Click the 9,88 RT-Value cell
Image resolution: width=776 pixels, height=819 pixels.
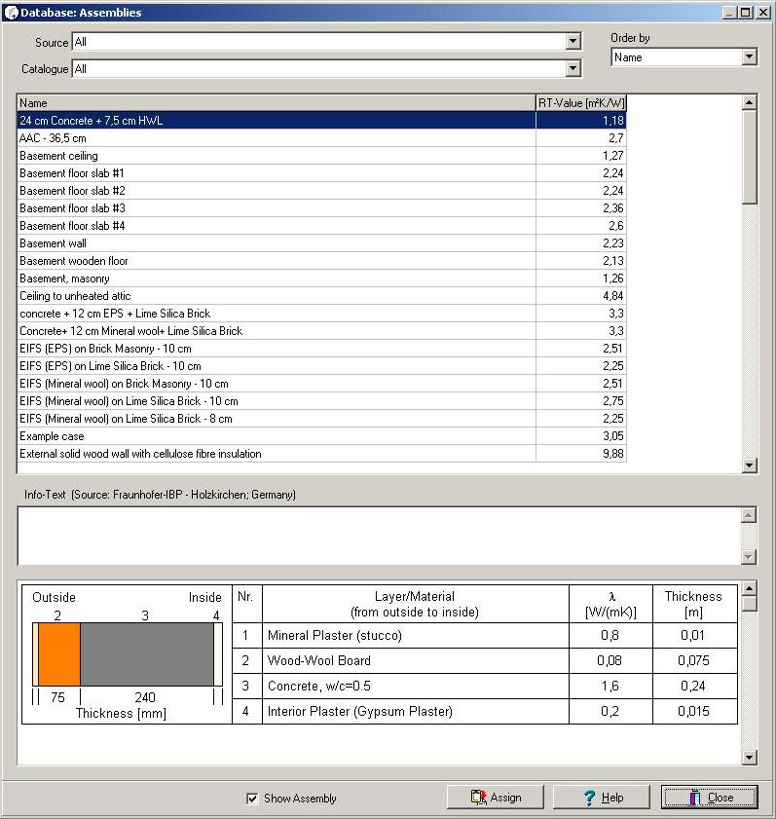coord(581,454)
